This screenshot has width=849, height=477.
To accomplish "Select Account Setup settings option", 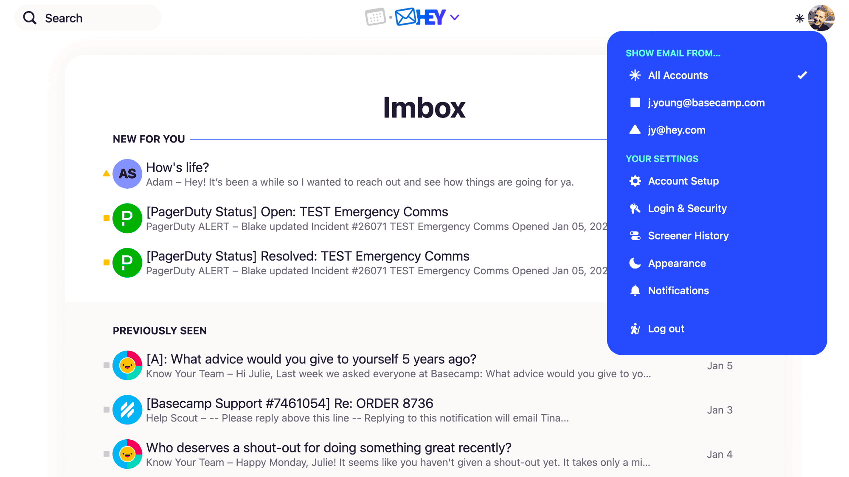I will (683, 181).
